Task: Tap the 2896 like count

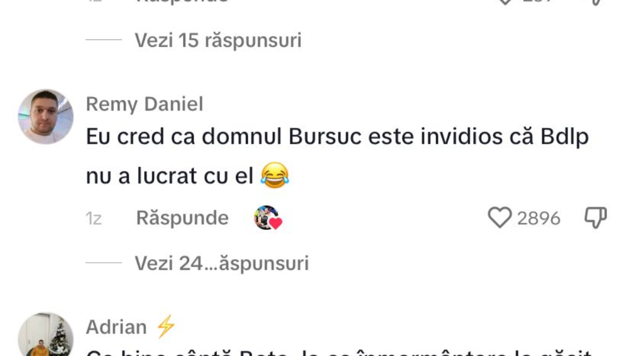Action: point(538,218)
